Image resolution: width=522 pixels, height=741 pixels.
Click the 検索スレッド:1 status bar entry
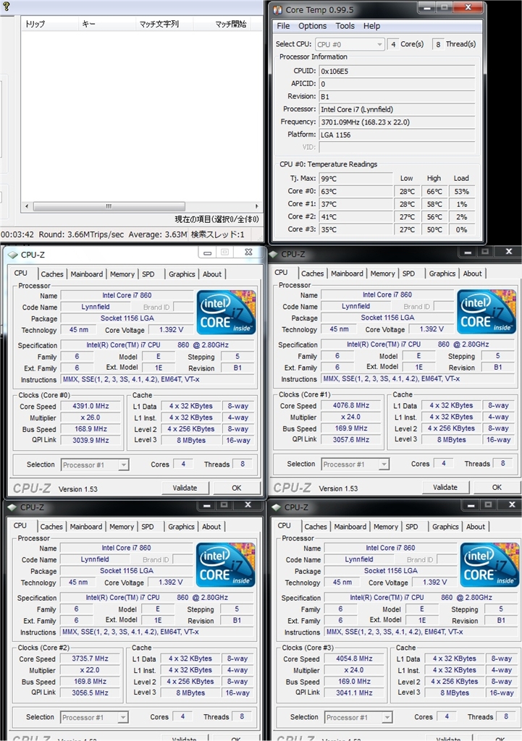(x=217, y=234)
